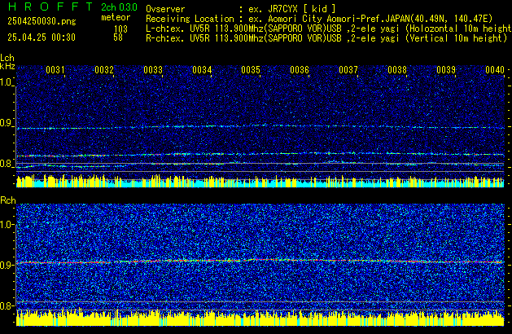
Task: Click the 0031 time marker
Action: pos(55,70)
